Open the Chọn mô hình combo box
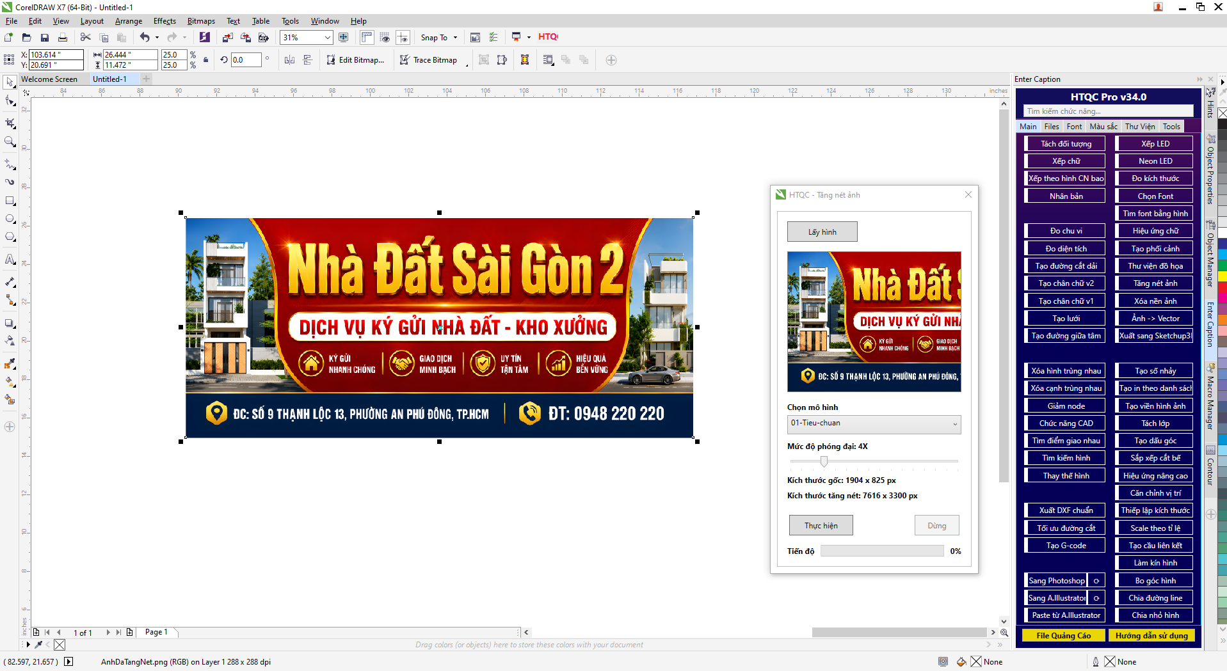 [874, 424]
